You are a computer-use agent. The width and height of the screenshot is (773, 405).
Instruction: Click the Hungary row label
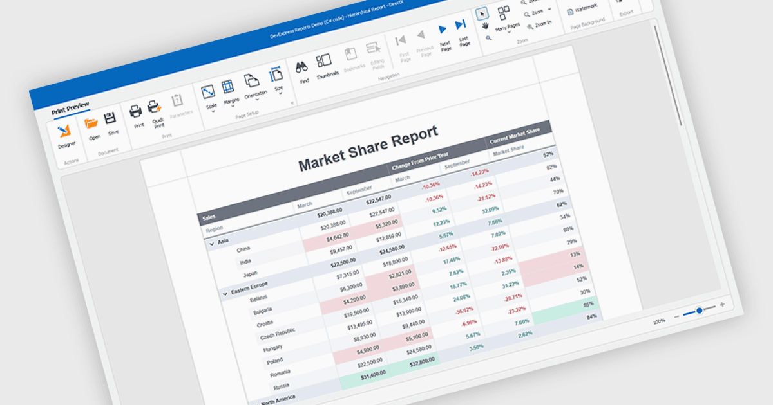[x=273, y=348]
